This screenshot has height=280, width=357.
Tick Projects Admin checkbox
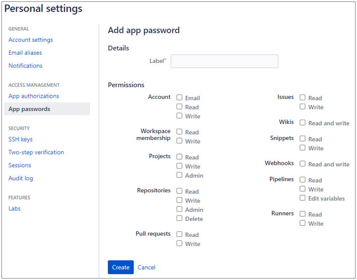pyautogui.click(x=179, y=175)
